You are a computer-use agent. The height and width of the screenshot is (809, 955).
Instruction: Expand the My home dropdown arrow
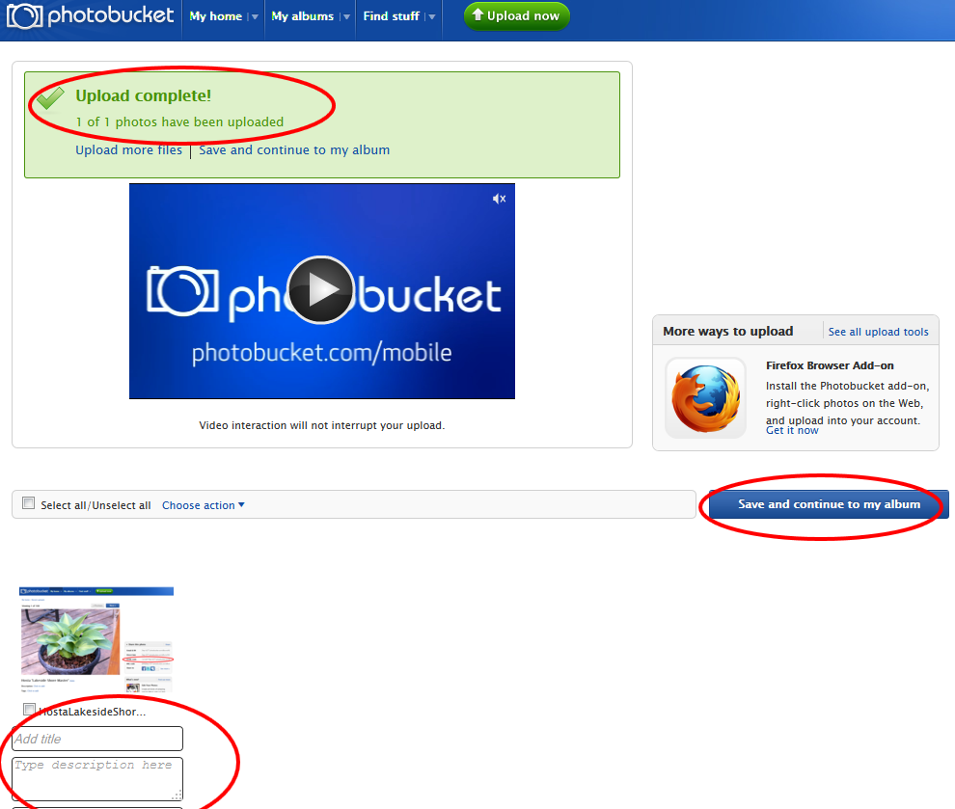255,17
